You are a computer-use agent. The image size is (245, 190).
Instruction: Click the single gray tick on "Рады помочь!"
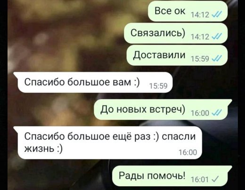(215, 179)
